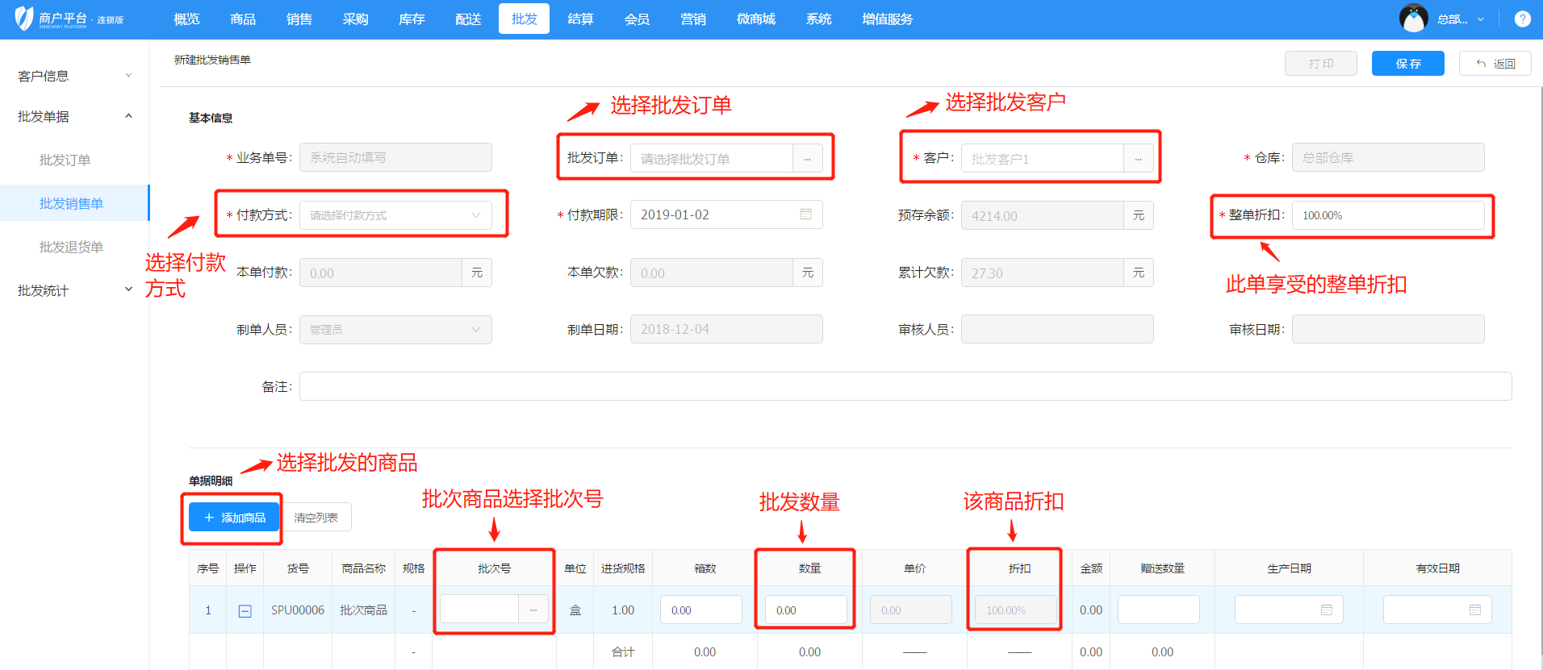The height and width of the screenshot is (670, 1543).
Task: Open the 库存 top menu
Action: coord(412,19)
